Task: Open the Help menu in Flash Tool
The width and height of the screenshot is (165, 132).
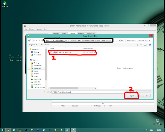Action: (46, 29)
